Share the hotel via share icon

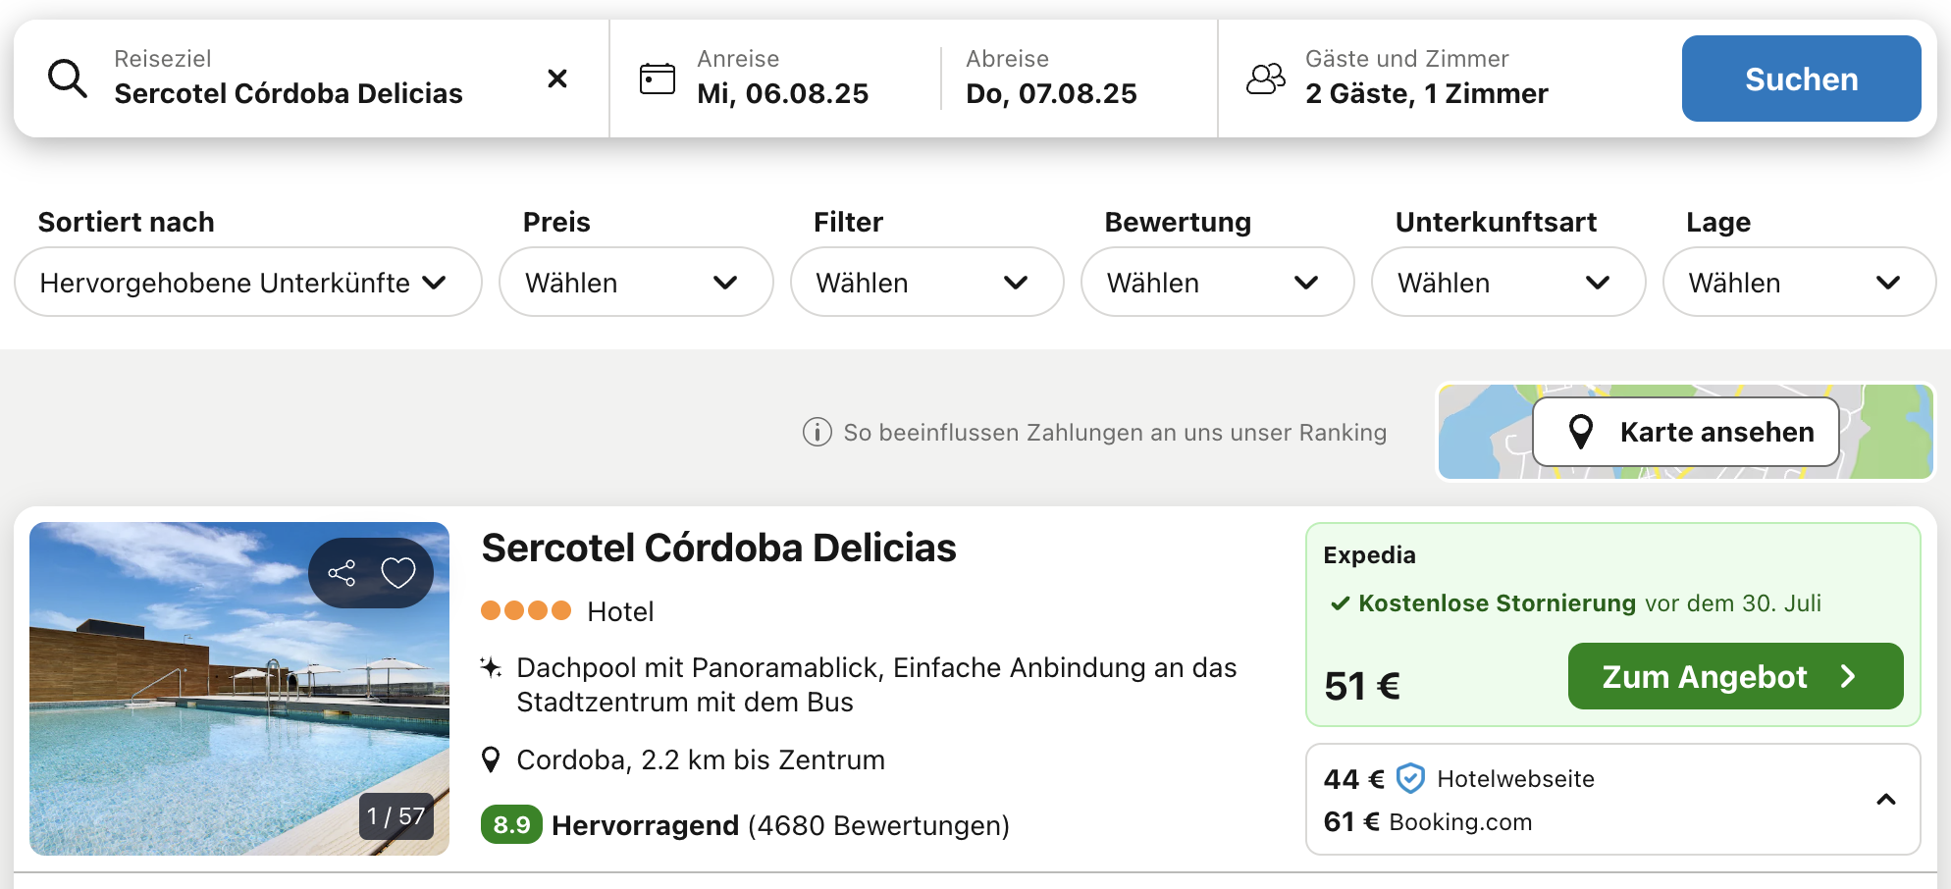[342, 573]
